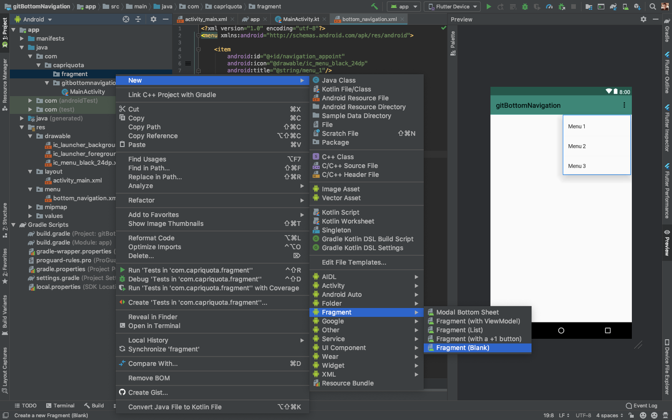Start debugging via the bug icon
Viewport: 672px width, 420px height.
(x=525, y=7)
